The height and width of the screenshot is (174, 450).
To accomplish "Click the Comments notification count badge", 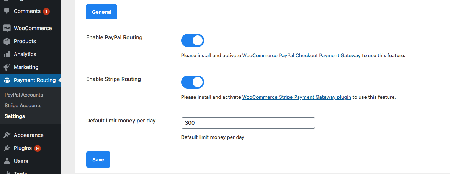I will click(x=46, y=11).
